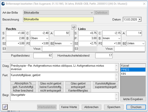Print prescription with Drucken

coord(136,107)
